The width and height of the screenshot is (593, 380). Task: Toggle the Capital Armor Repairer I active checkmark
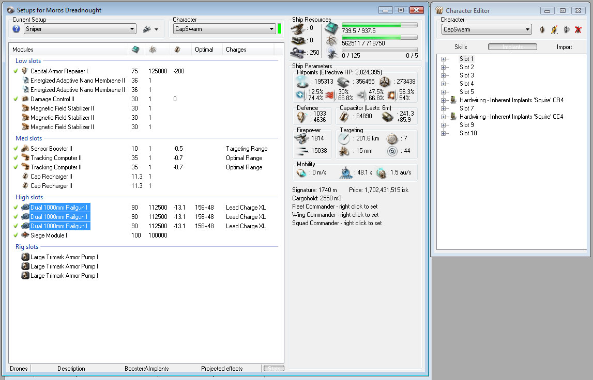click(x=16, y=71)
